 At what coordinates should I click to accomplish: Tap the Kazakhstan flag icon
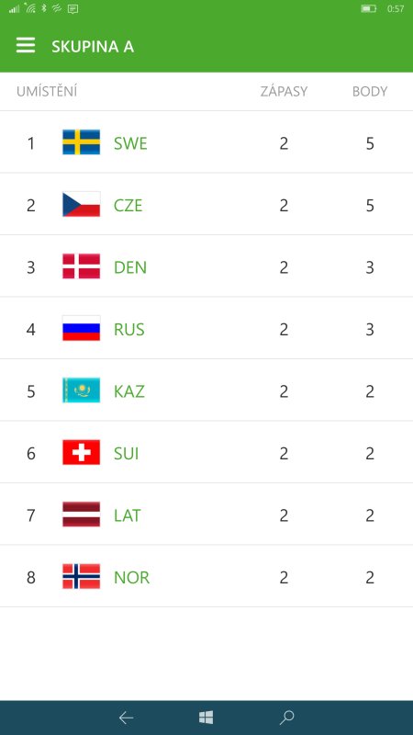coord(82,390)
